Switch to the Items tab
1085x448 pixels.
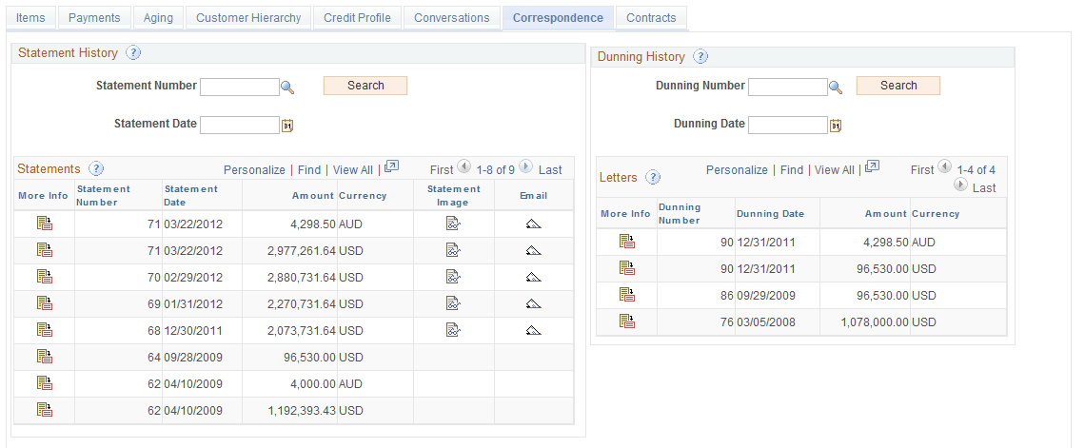30,18
